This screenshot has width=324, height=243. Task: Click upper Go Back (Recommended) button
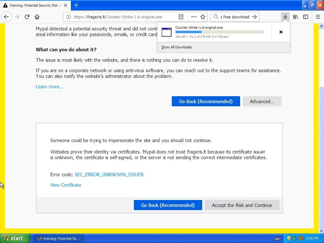(206, 101)
